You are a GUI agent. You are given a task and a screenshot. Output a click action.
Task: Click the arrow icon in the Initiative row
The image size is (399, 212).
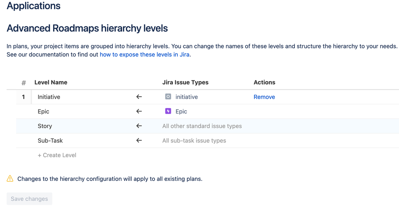[x=139, y=97]
